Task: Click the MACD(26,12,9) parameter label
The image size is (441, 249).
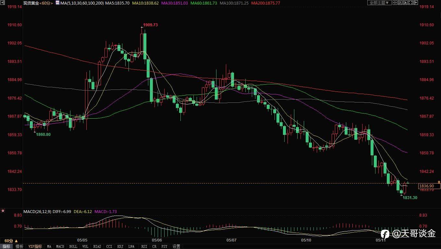Action: (x=38, y=211)
